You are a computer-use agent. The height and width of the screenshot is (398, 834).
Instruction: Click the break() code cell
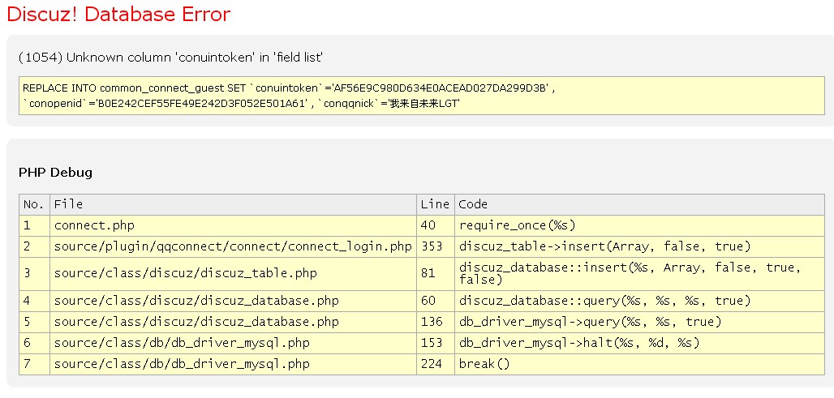click(484, 364)
